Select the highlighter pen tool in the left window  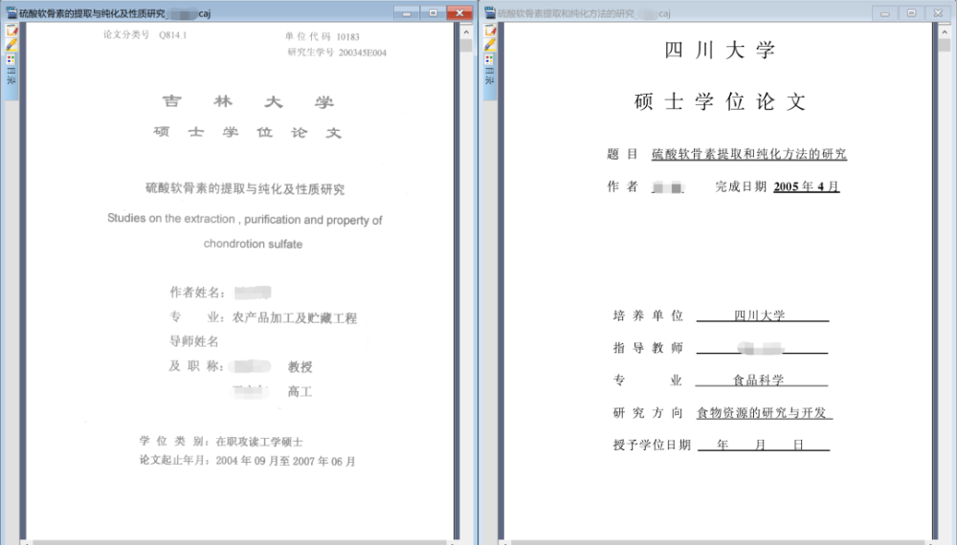click(11, 45)
